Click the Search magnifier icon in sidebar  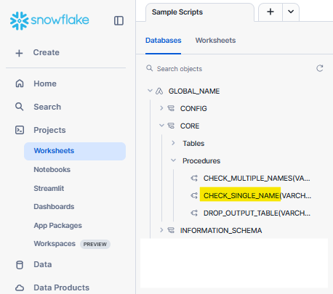[20, 107]
